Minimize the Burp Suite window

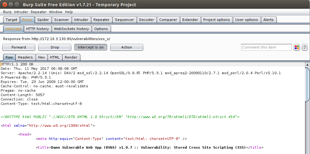(x=11, y=4)
